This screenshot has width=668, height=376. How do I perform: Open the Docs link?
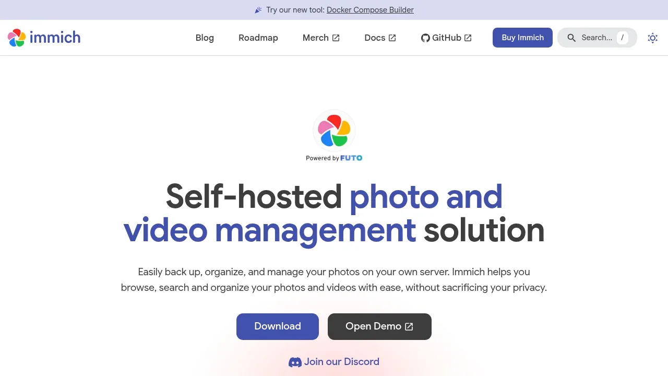tap(380, 38)
